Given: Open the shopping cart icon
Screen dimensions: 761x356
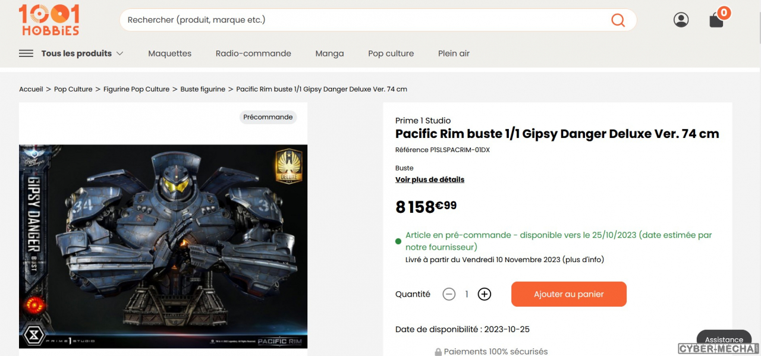Looking at the screenshot, I should point(717,20).
